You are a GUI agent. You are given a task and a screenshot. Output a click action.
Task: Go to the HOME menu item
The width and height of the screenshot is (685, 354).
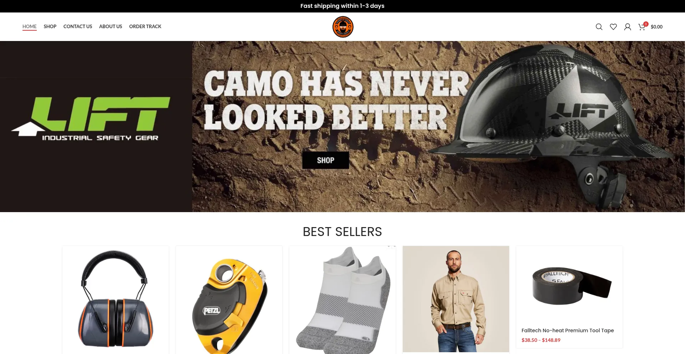[x=30, y=26]
